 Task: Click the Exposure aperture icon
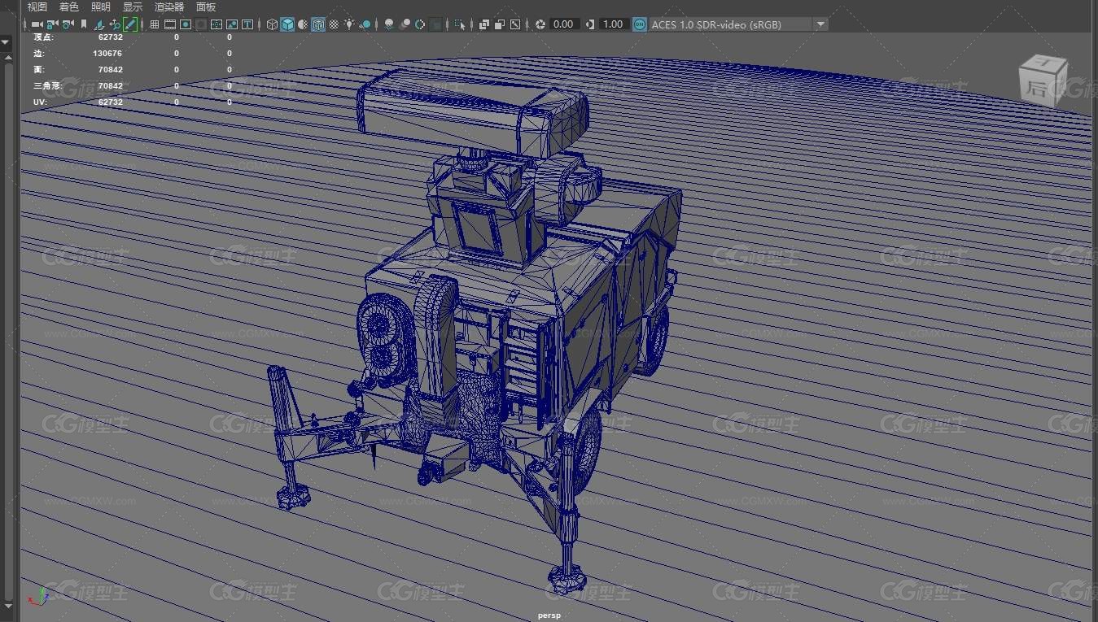click(540, 24)
